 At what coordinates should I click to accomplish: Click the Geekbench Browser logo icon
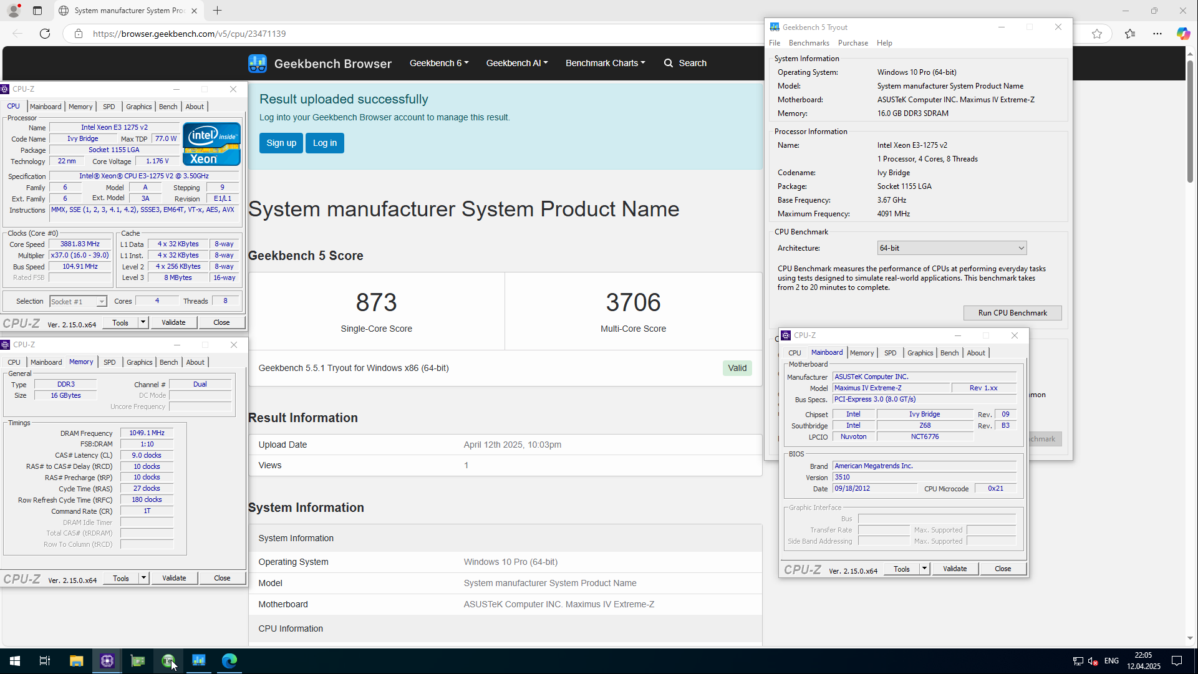pos(258,63)
